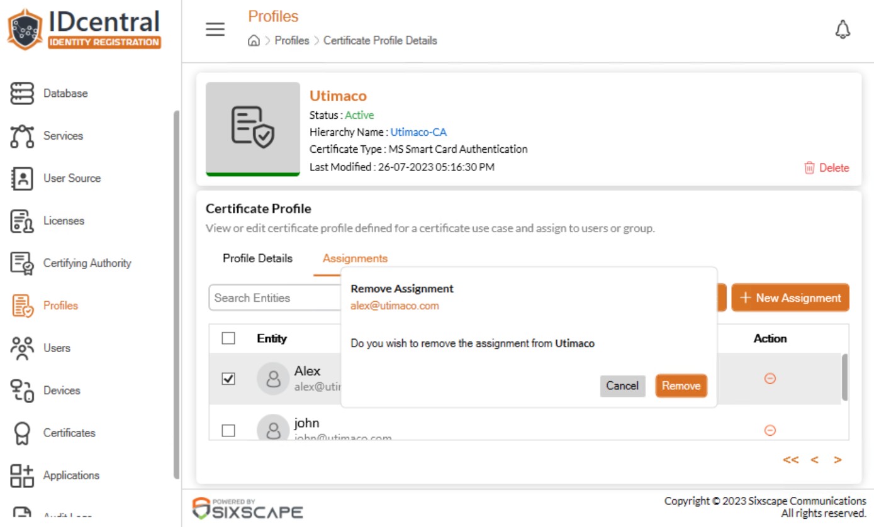Click the Users sidebar icon
Screen dimensions: 874x527
coord(22,348)
